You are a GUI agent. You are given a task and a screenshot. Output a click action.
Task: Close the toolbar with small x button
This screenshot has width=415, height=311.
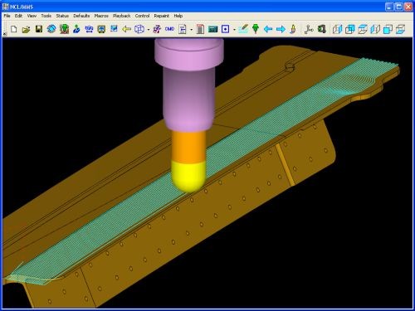pos(4,34)
